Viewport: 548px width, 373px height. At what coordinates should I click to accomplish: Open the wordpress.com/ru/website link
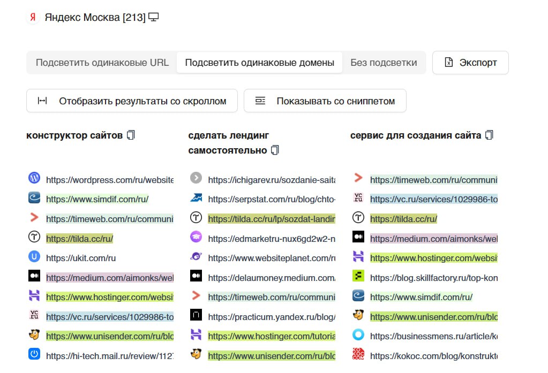click(x=110, y=180)
